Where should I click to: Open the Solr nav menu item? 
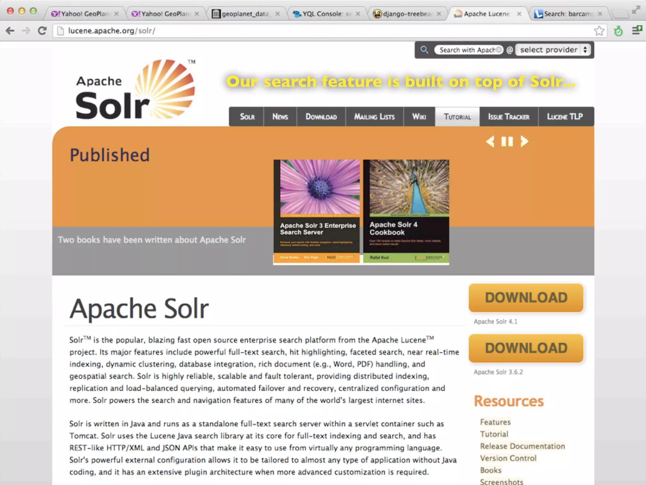coord(247,117)
